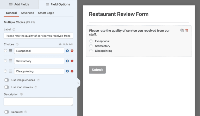The width and height of the screenshot is (200, 116).
Task: Click the duplicate field icon in preview
Action: tap(182, 30)
